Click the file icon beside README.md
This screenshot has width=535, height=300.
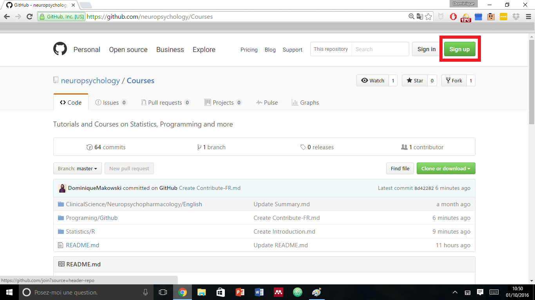coord(60,245)
